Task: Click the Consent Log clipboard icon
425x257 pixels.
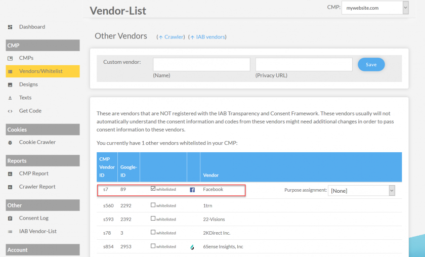Action: click(10, 218)
